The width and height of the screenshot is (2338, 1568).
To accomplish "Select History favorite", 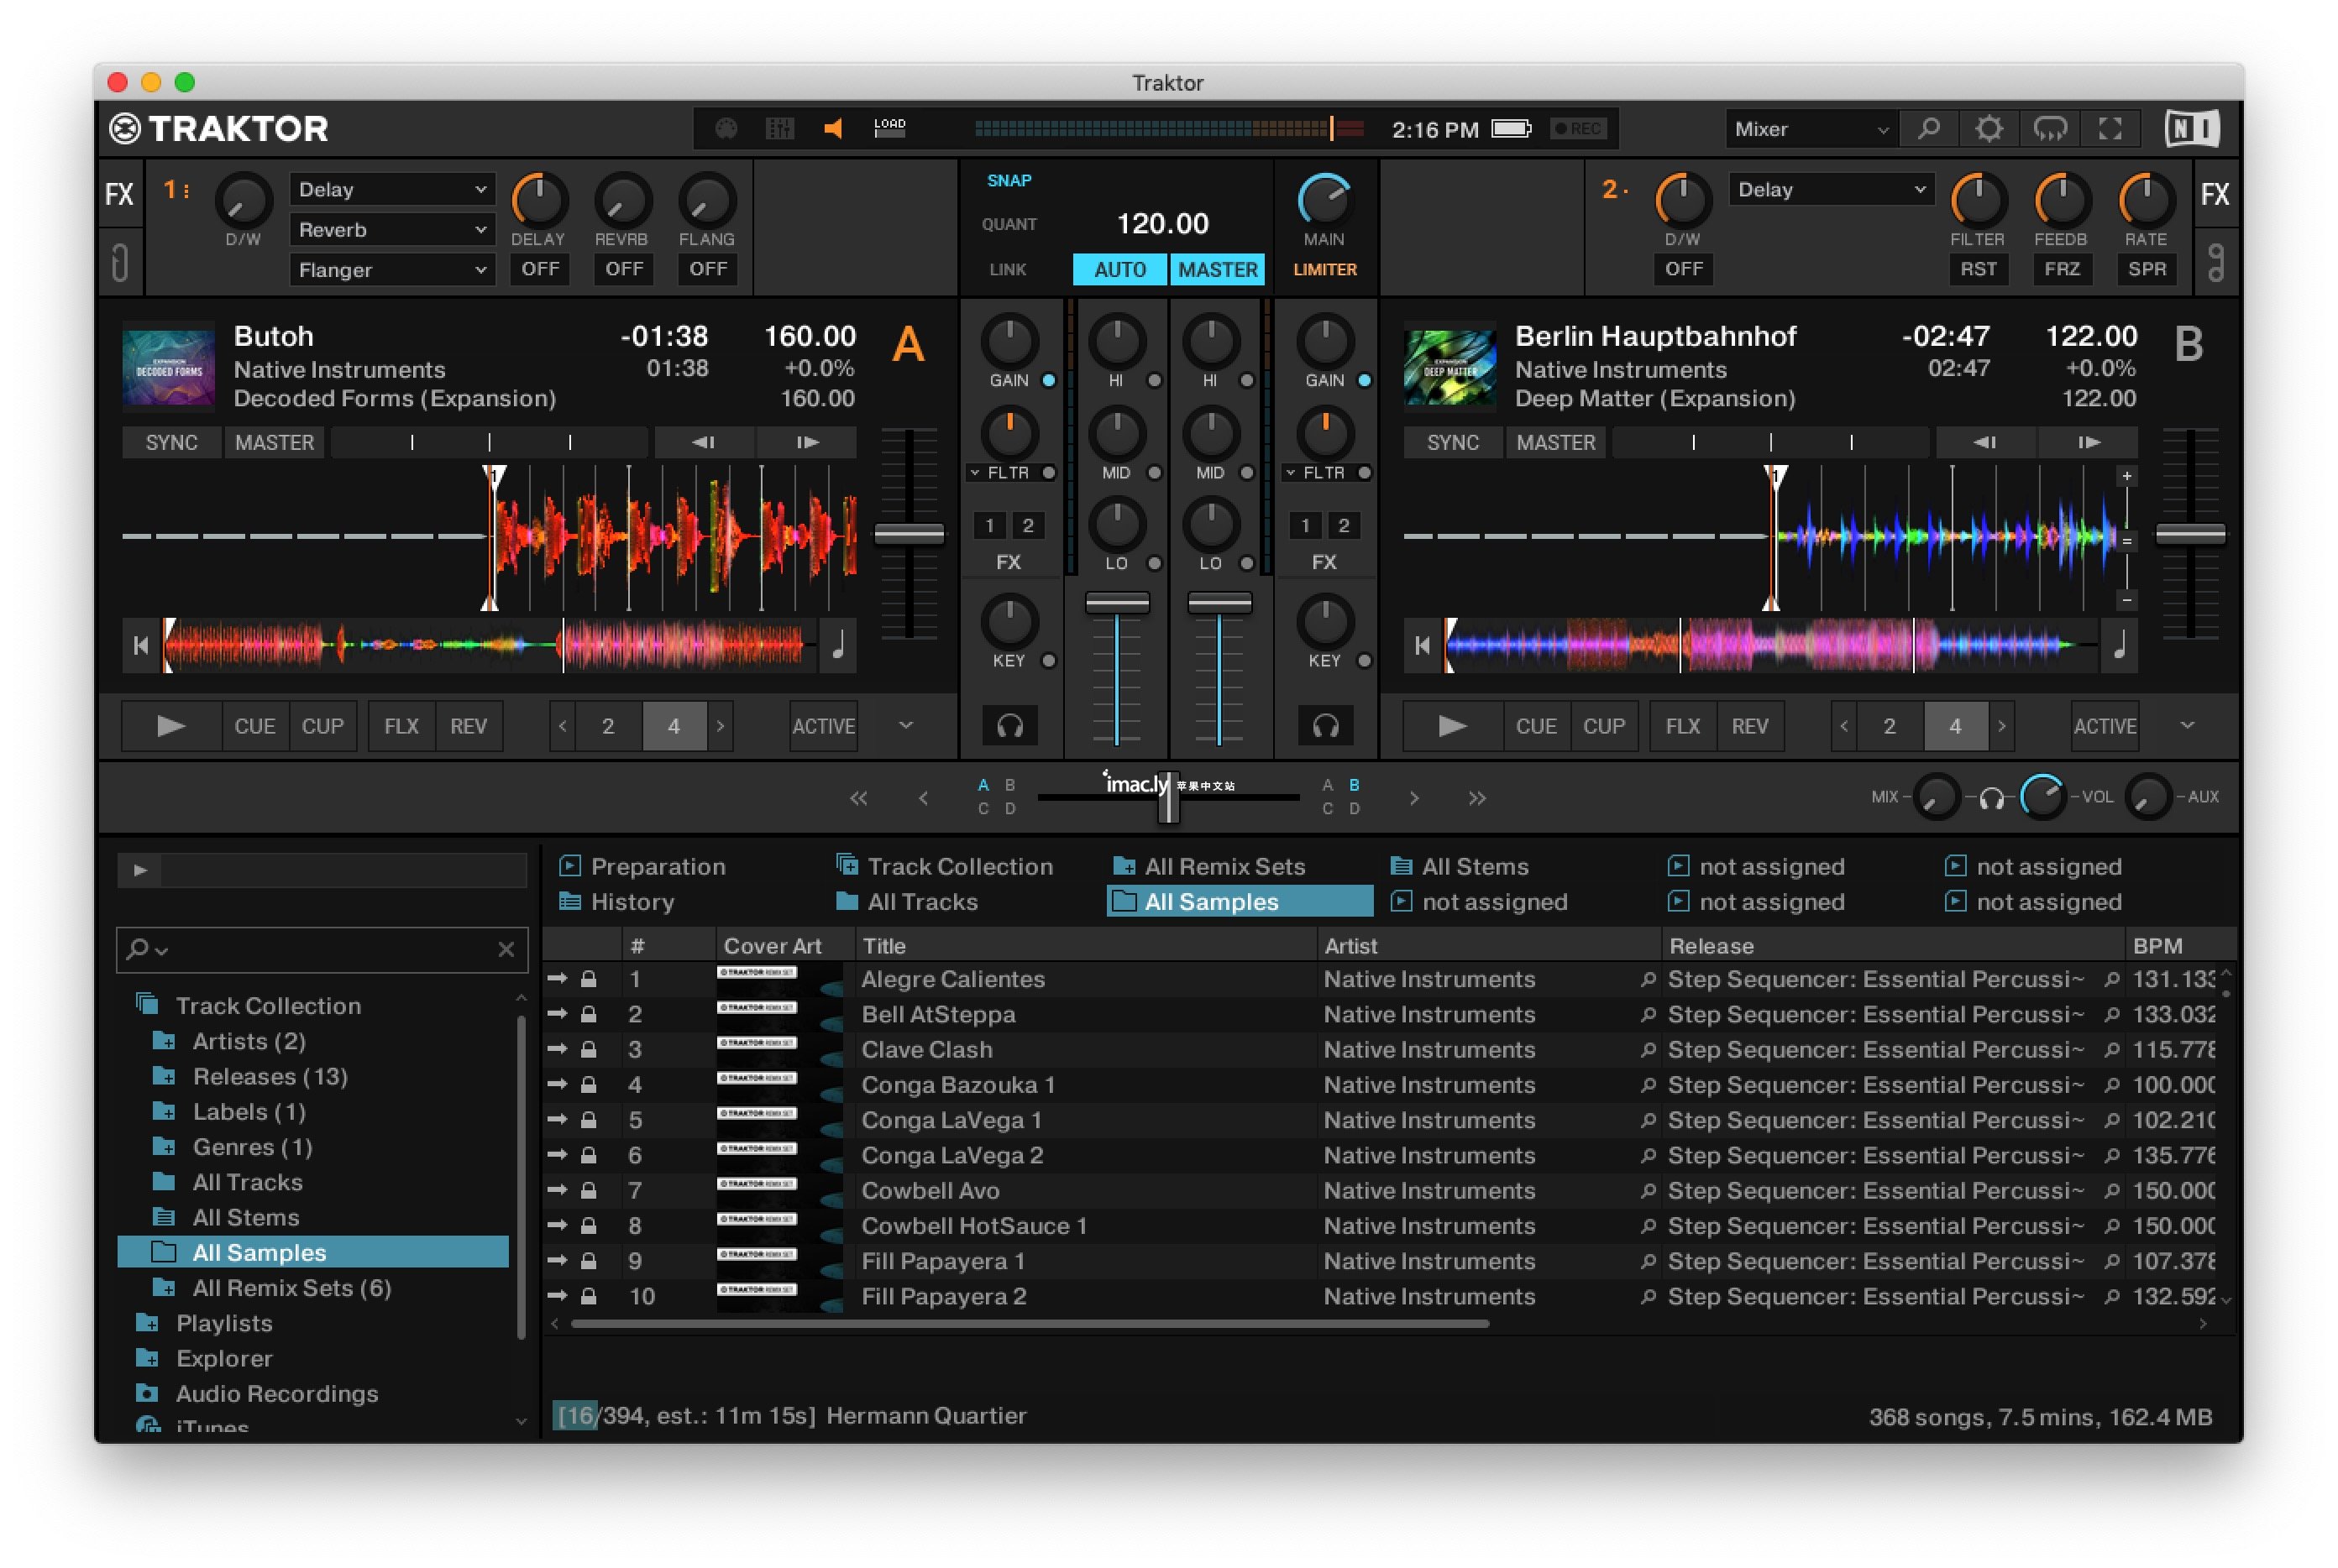I will pyautogui.click(x=616, y=902).
